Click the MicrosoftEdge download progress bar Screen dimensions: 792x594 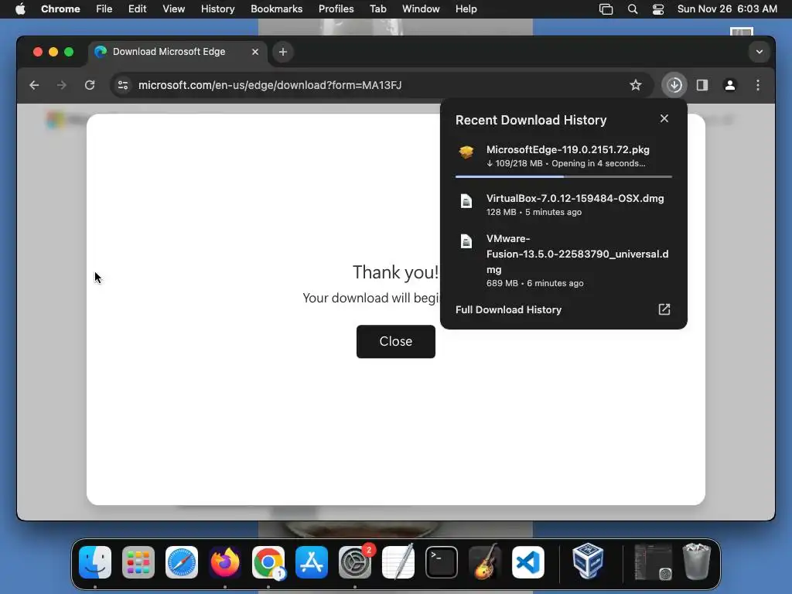click(564, 177)
